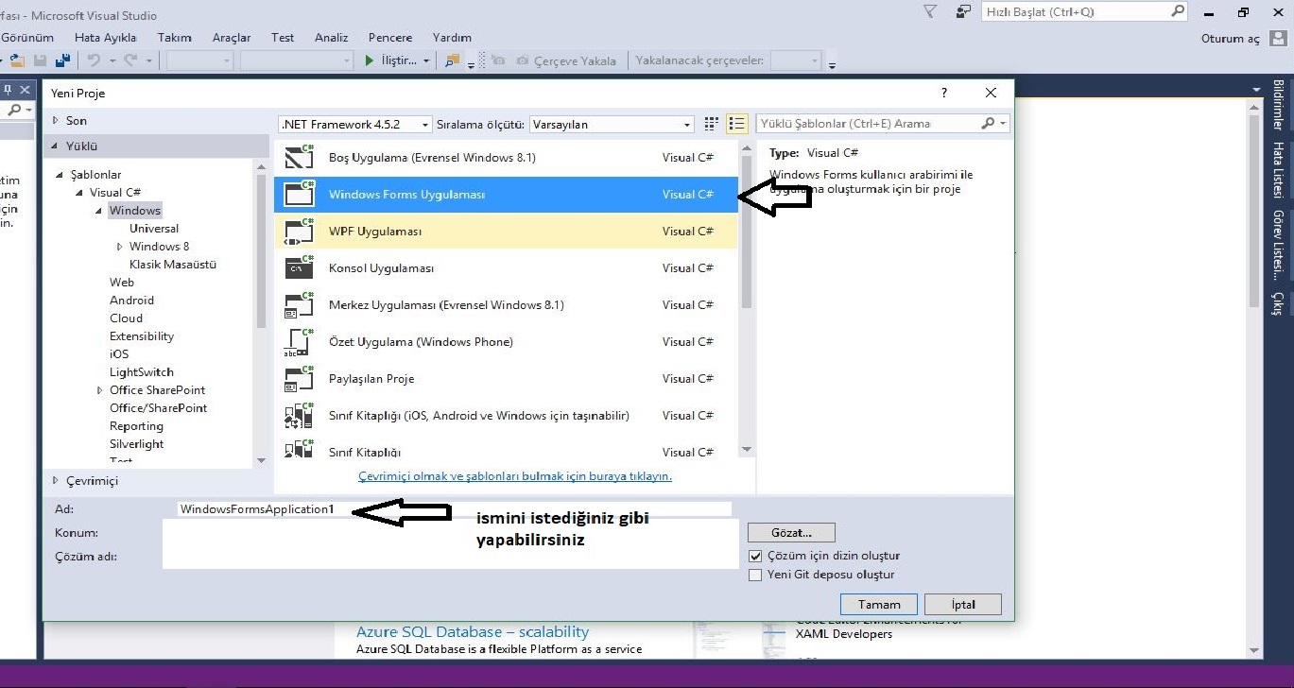Click the Find in Files toolbar icon
Image resolution: width=1294 pixels, height=688 pixels.
[453, 60]
